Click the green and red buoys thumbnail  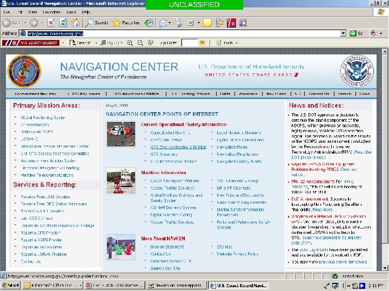pyautogui.click(x=121, y=247)
